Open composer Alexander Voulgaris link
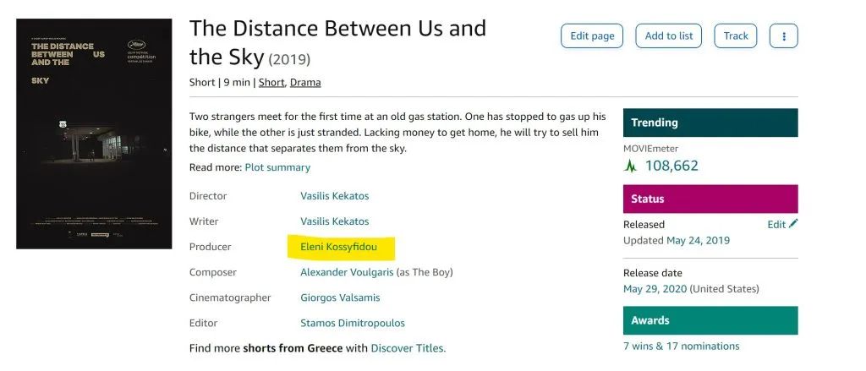This screenshot has height=371, width=866. point(347,272)
